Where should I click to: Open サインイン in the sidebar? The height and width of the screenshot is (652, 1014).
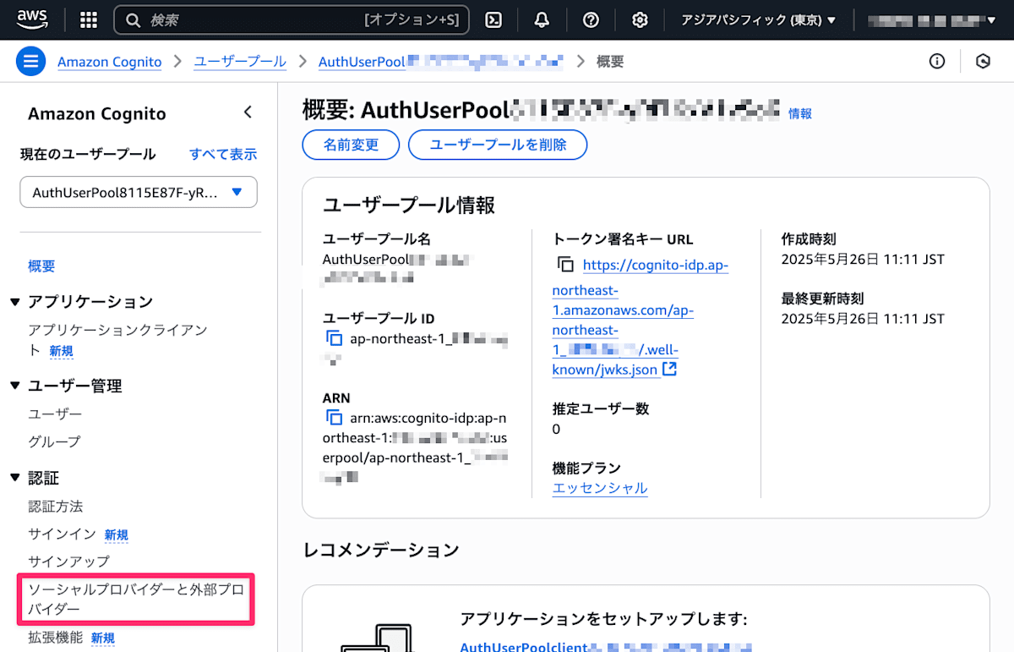[63, 534]
